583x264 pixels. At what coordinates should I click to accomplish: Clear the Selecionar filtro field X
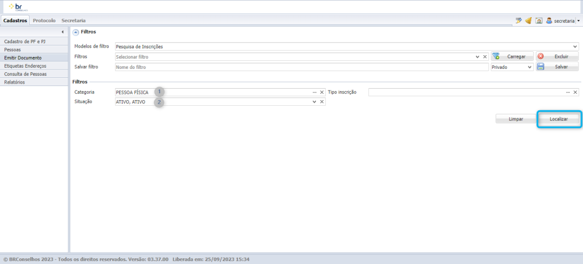pyautogui.click(x=485, y=57)
